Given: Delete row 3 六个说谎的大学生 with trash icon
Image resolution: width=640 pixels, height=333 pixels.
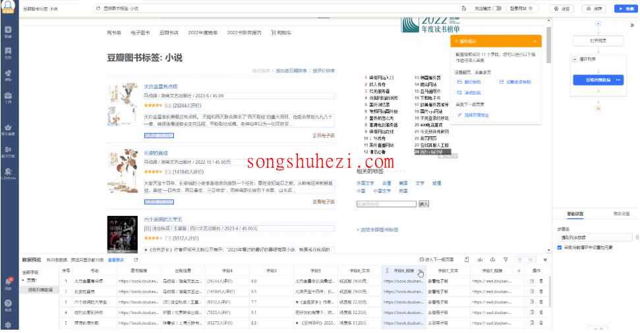Looking at the screenshot, I should tap(541, 302).
